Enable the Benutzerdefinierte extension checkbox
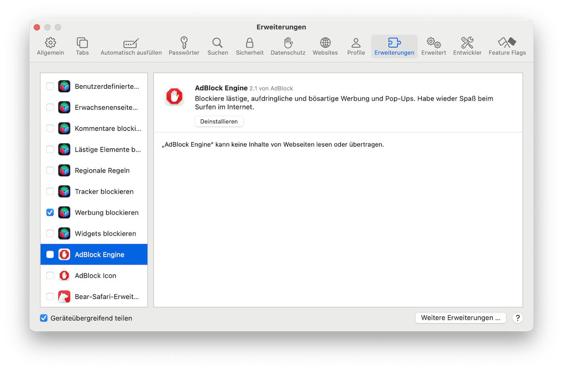The image size is (563, 370). tap(50, 86)
